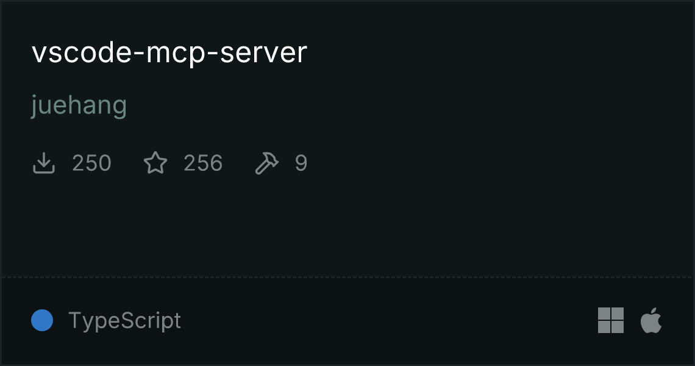
Task: Click the word "server" in the card title
Action: click(x=264, y=52)
